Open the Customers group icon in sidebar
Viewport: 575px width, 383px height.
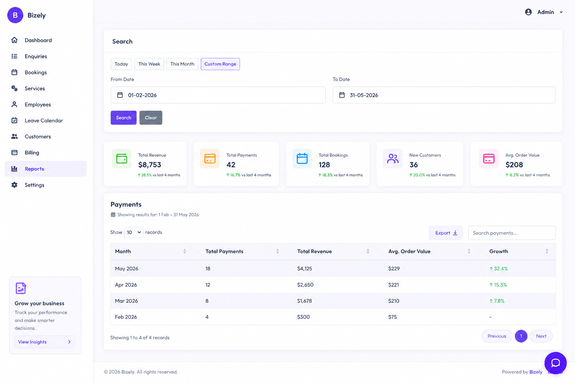[14, 137]
